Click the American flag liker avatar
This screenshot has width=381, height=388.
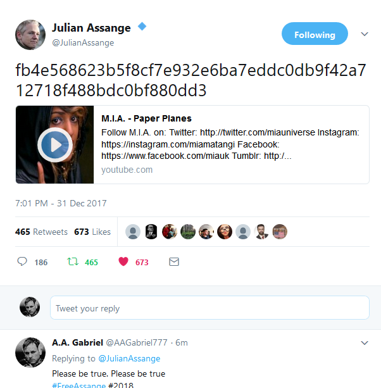coord(280,232)
